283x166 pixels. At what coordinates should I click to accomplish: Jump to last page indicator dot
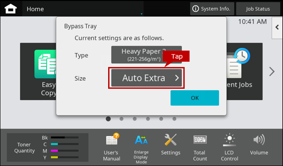[174, 119]
